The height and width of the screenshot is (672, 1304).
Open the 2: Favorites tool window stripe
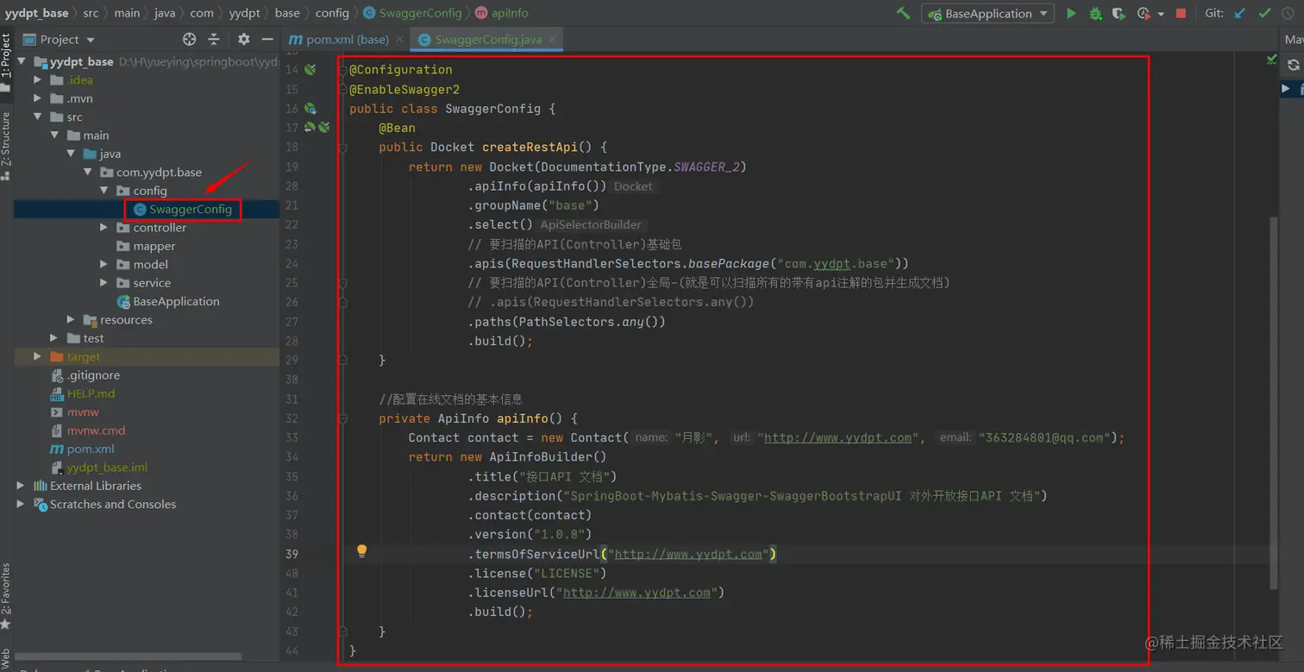pyautogui.click(x=6, y=595)
